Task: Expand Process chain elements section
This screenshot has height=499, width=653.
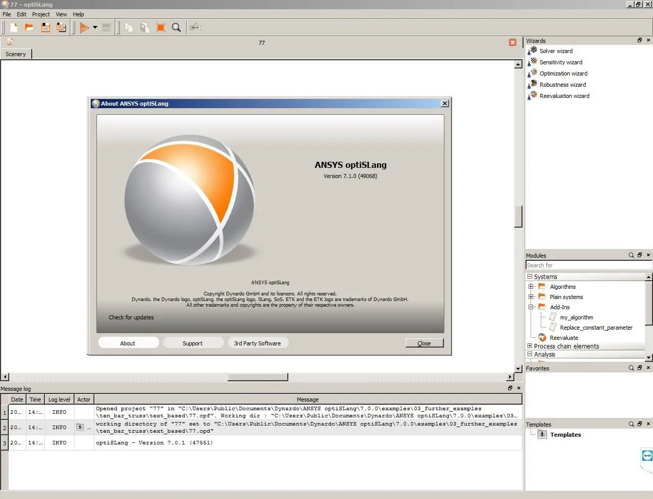Action: 530,346
